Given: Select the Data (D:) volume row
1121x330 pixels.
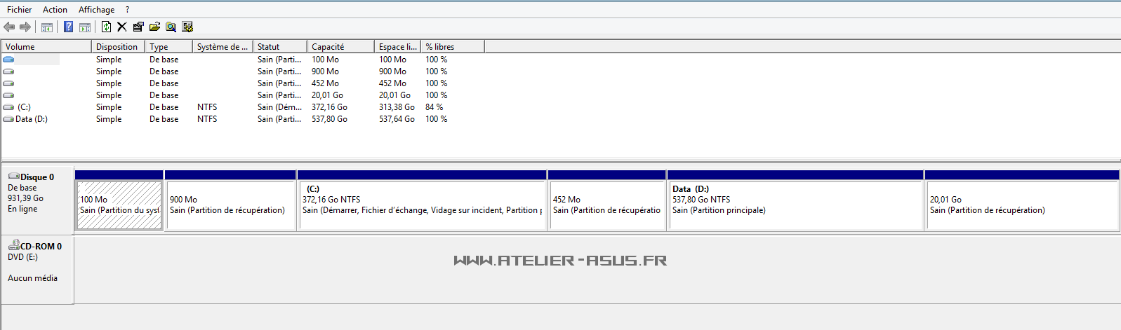Looking at the screenshot, I should click(x=32, y=119).
